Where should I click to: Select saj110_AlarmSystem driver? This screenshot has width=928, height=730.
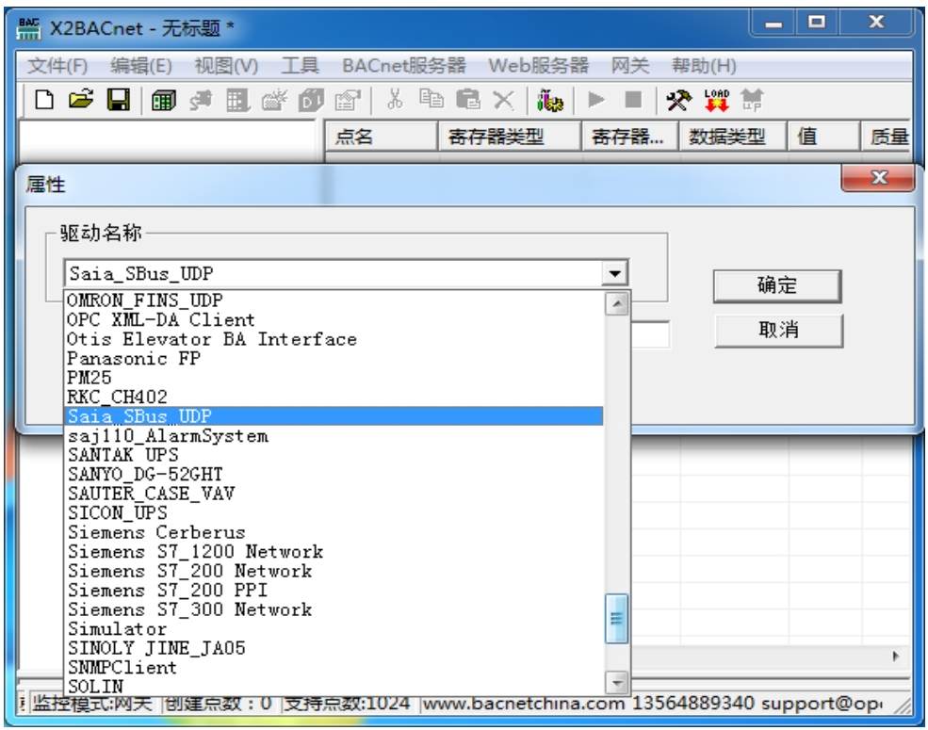click(334, 436)
